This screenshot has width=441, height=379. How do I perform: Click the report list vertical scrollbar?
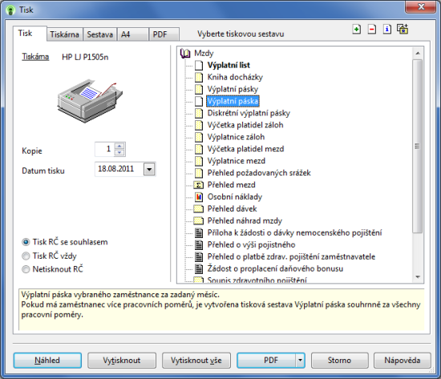(x=418, y=146)
